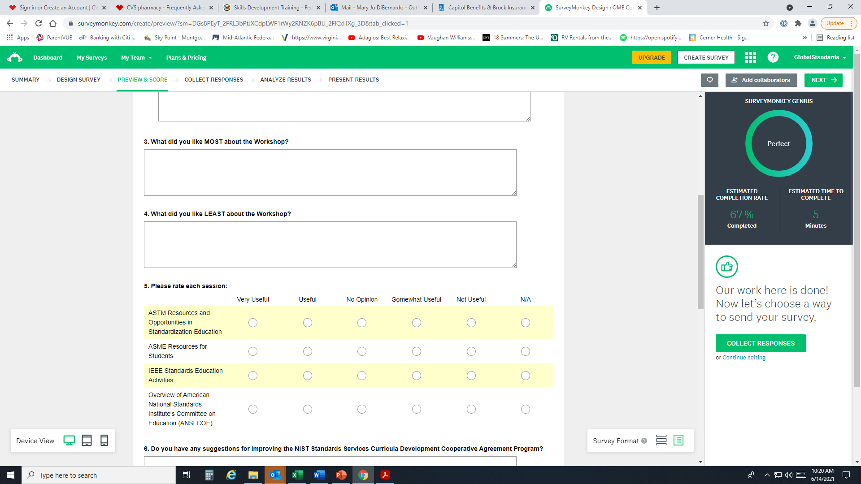Mark IEEE Standards Education Activities as N/A
Image resolution: width=861 pixels, height=484 pixels.
[526, 376]
